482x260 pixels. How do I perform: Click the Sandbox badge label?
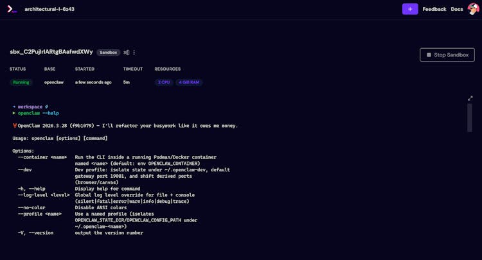109,53
